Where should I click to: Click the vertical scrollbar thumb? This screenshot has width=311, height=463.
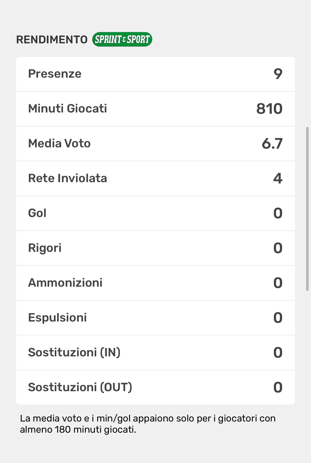coord(308,209)
